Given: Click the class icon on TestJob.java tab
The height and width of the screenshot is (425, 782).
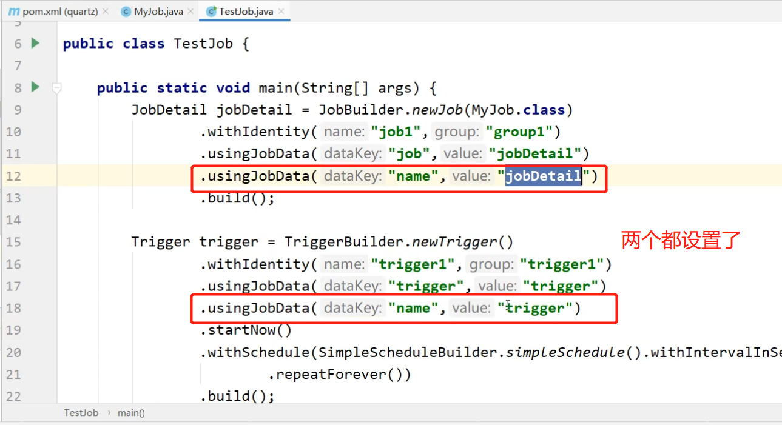Looking at the screenshot, I should [211, 12].
